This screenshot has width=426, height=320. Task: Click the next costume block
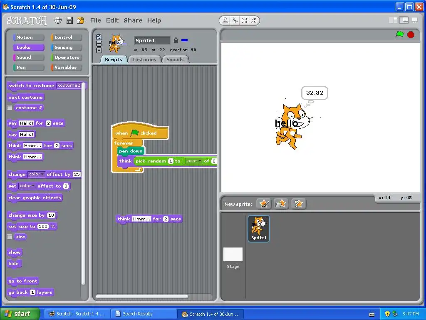coord(25,97)
